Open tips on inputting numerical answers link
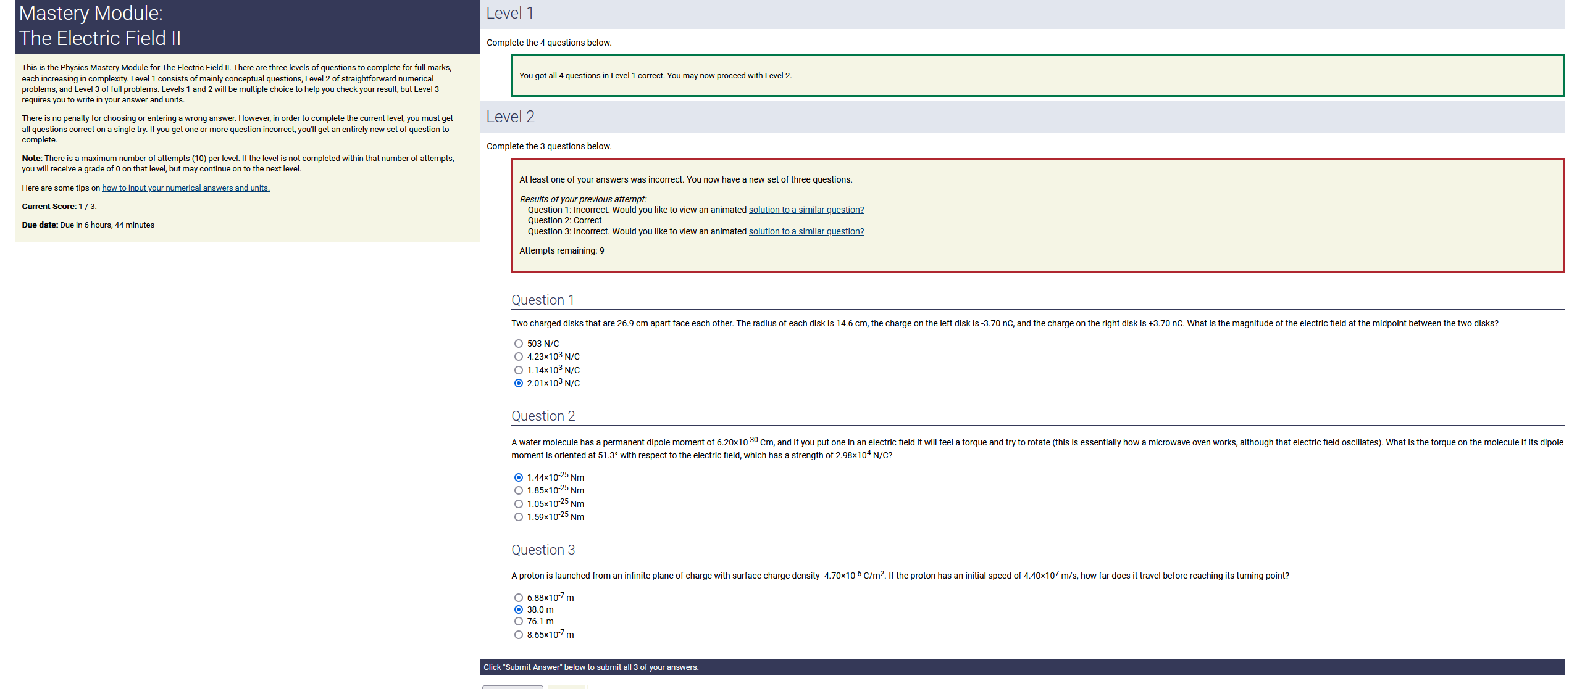1569x689 pixels. point(185,188)
